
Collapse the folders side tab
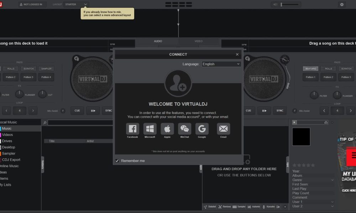point(42,165)
